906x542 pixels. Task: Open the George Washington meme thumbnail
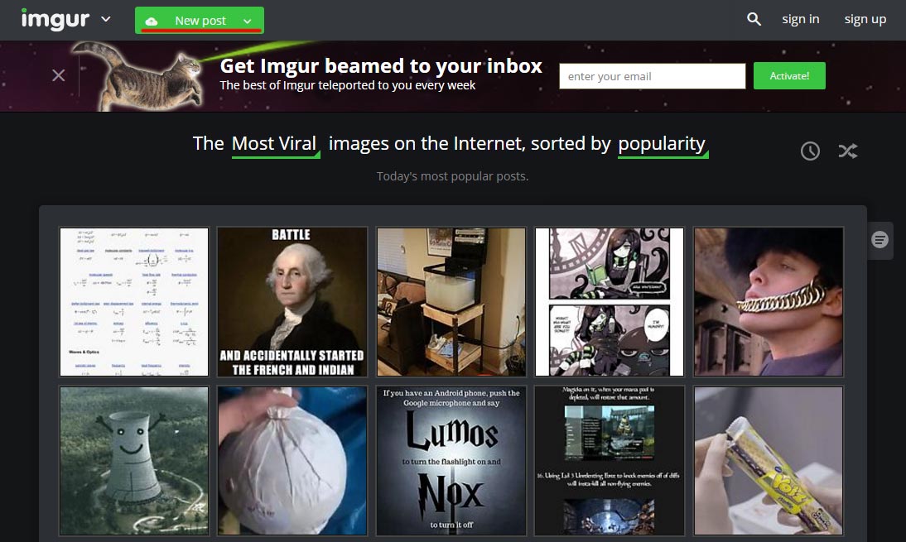pos(292,301)
